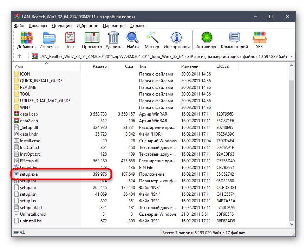Image resolution: width=307 pixels, height=248 pixels.
Task: Open the Операции menu
Action: point(62,26)
